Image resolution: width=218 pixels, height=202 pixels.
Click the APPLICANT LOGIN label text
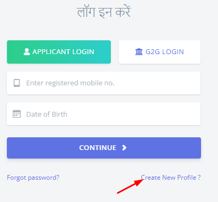coord(63,52)
